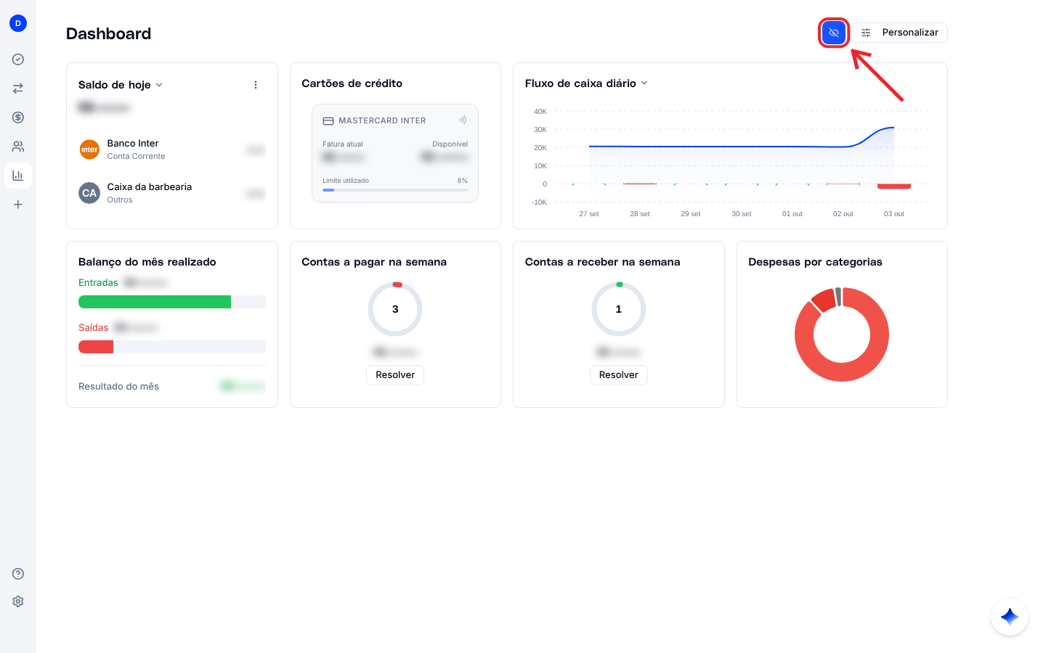This screenshot has height=653, width=1046.
Task: Click the Contas a receber circle showing 1
Action: pyautogui.click(x=619, y=309)
